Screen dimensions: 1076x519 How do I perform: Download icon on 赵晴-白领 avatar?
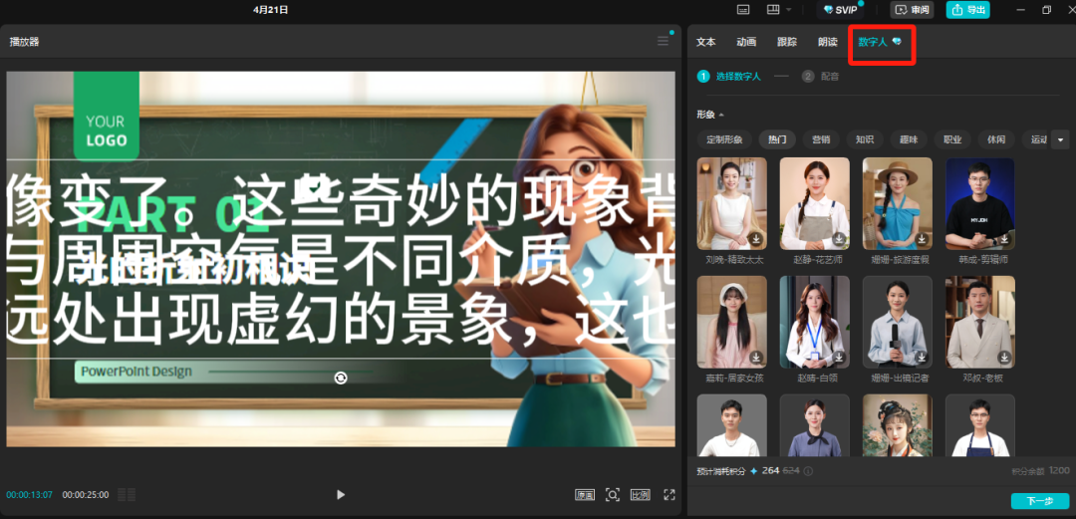tap(839, 359)
